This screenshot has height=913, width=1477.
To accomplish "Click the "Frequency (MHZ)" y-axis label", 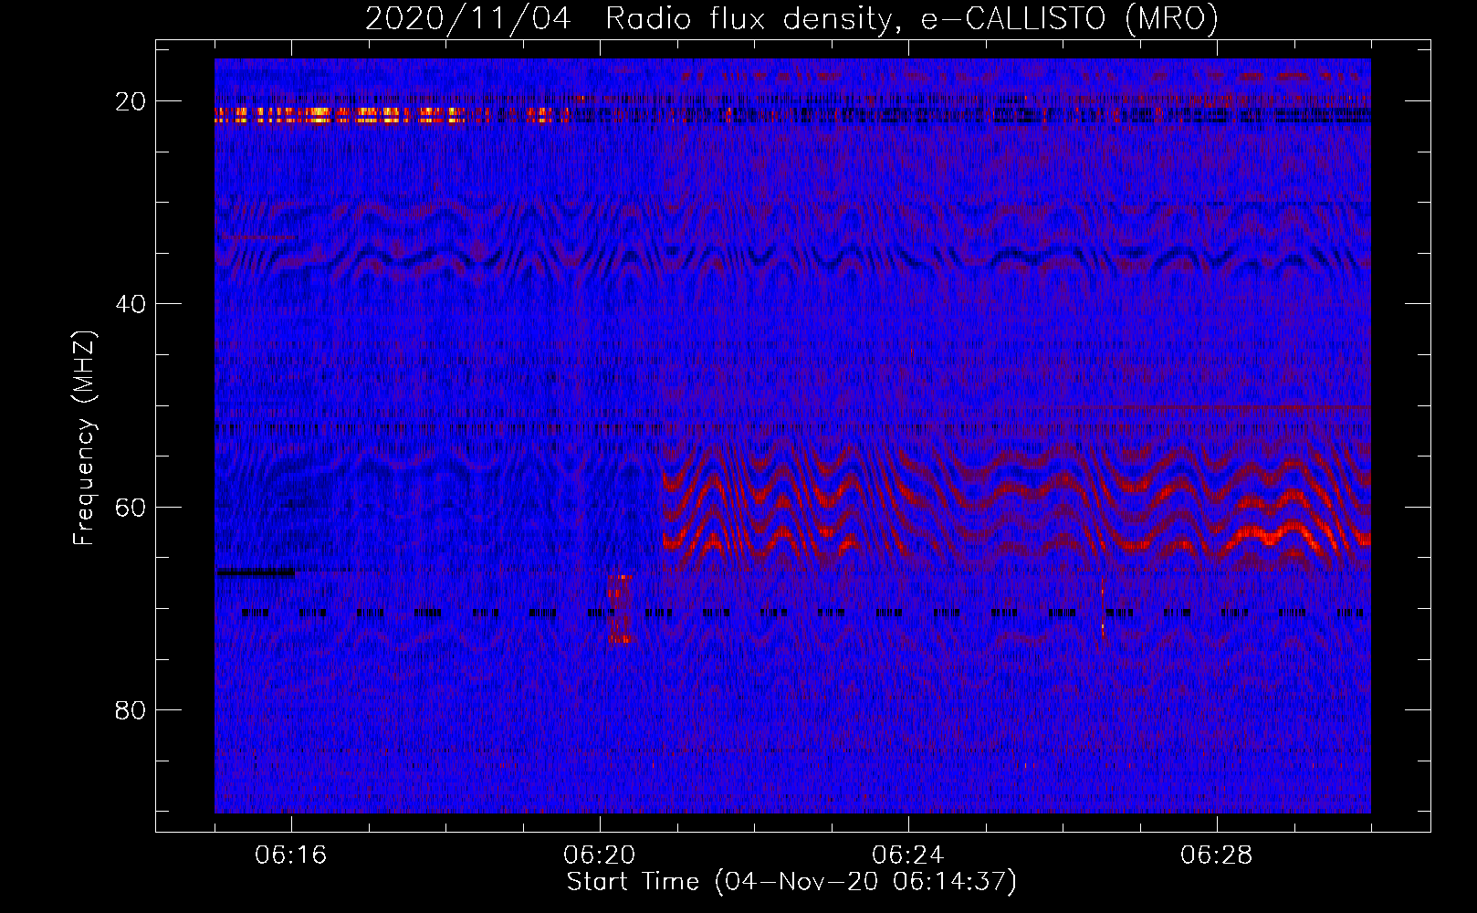I will point(84,438).
